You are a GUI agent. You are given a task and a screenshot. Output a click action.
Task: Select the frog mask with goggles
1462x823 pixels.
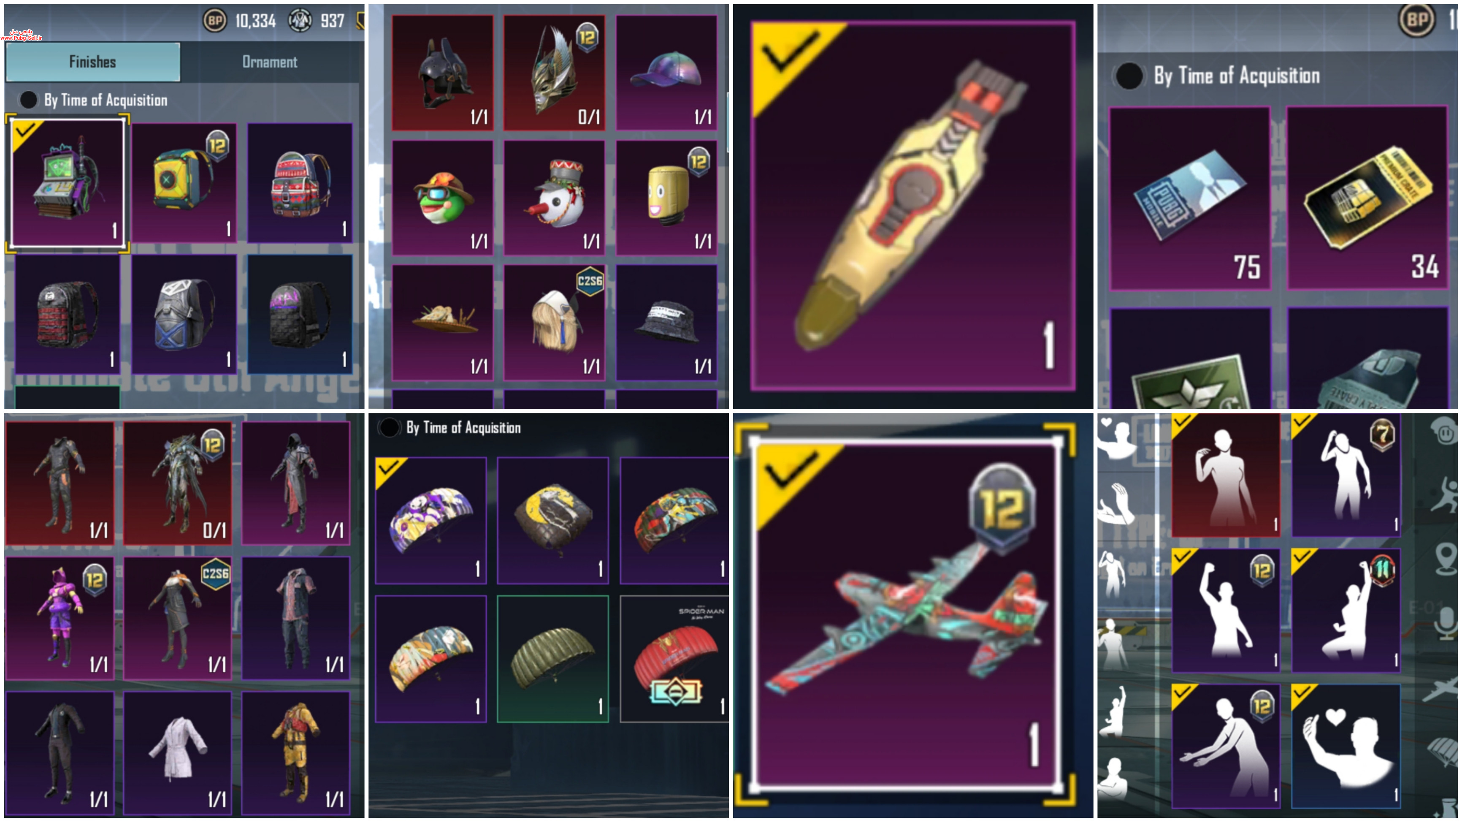[443, 197]
